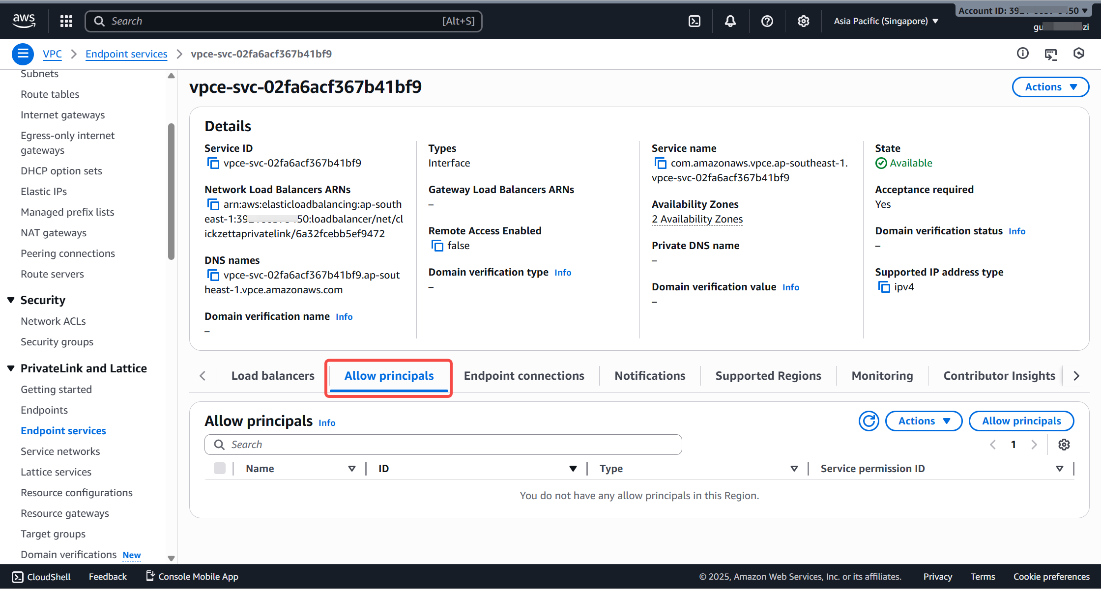Refresh the Allow principals table

pos(869,421)
